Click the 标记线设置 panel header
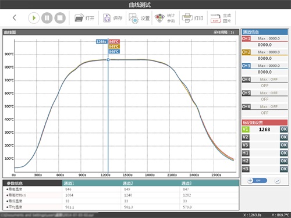Screen dimensions: 291x218 click(265, 123)
